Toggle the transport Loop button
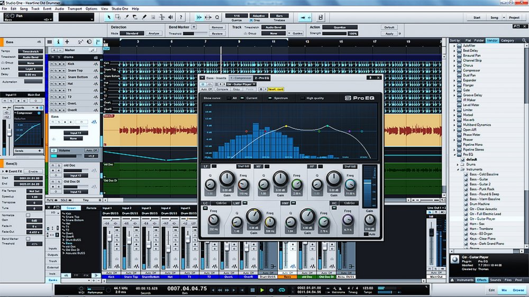The height and width of the screenshot is (297, 529). tap(282, 290)
